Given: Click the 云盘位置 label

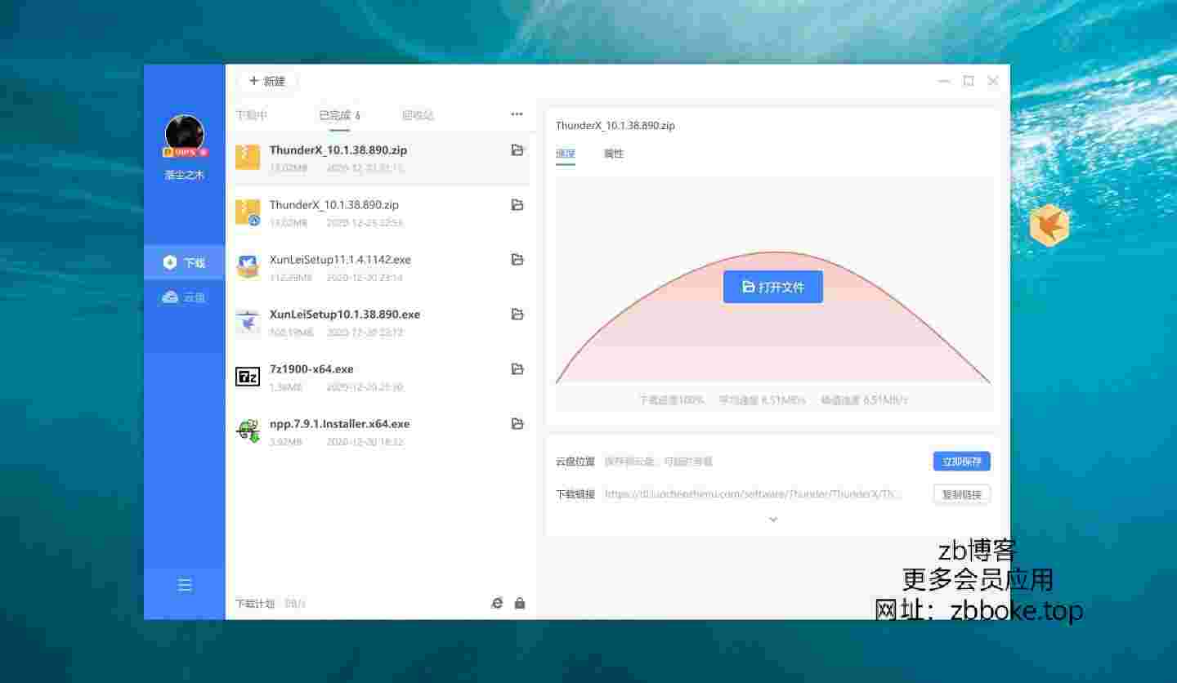Looking at the screenshot, I should [575, 462].
